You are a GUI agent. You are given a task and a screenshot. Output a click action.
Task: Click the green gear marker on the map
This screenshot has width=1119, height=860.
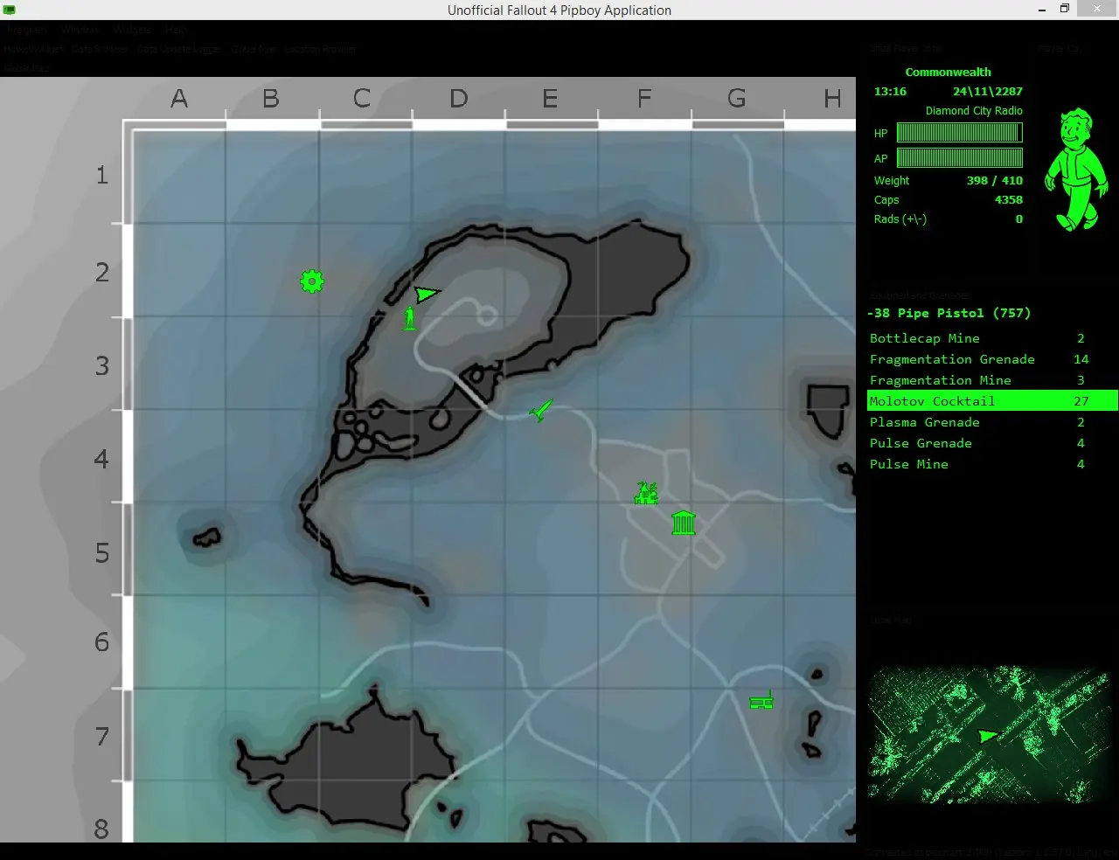(312, 281)
